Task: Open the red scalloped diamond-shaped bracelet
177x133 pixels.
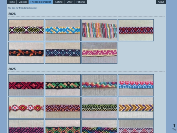Action: pyautogui.click(x=26, y=108)
